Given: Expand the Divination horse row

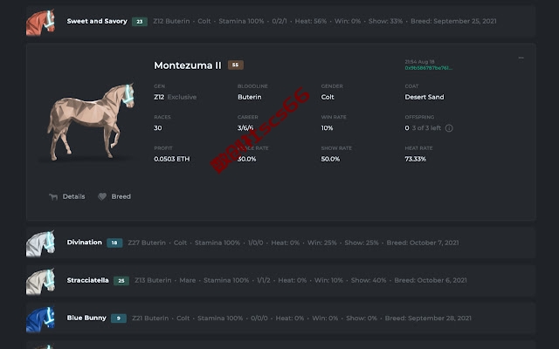Looking at the screenshot, I should pyautogui.click(x=280, y=243).
